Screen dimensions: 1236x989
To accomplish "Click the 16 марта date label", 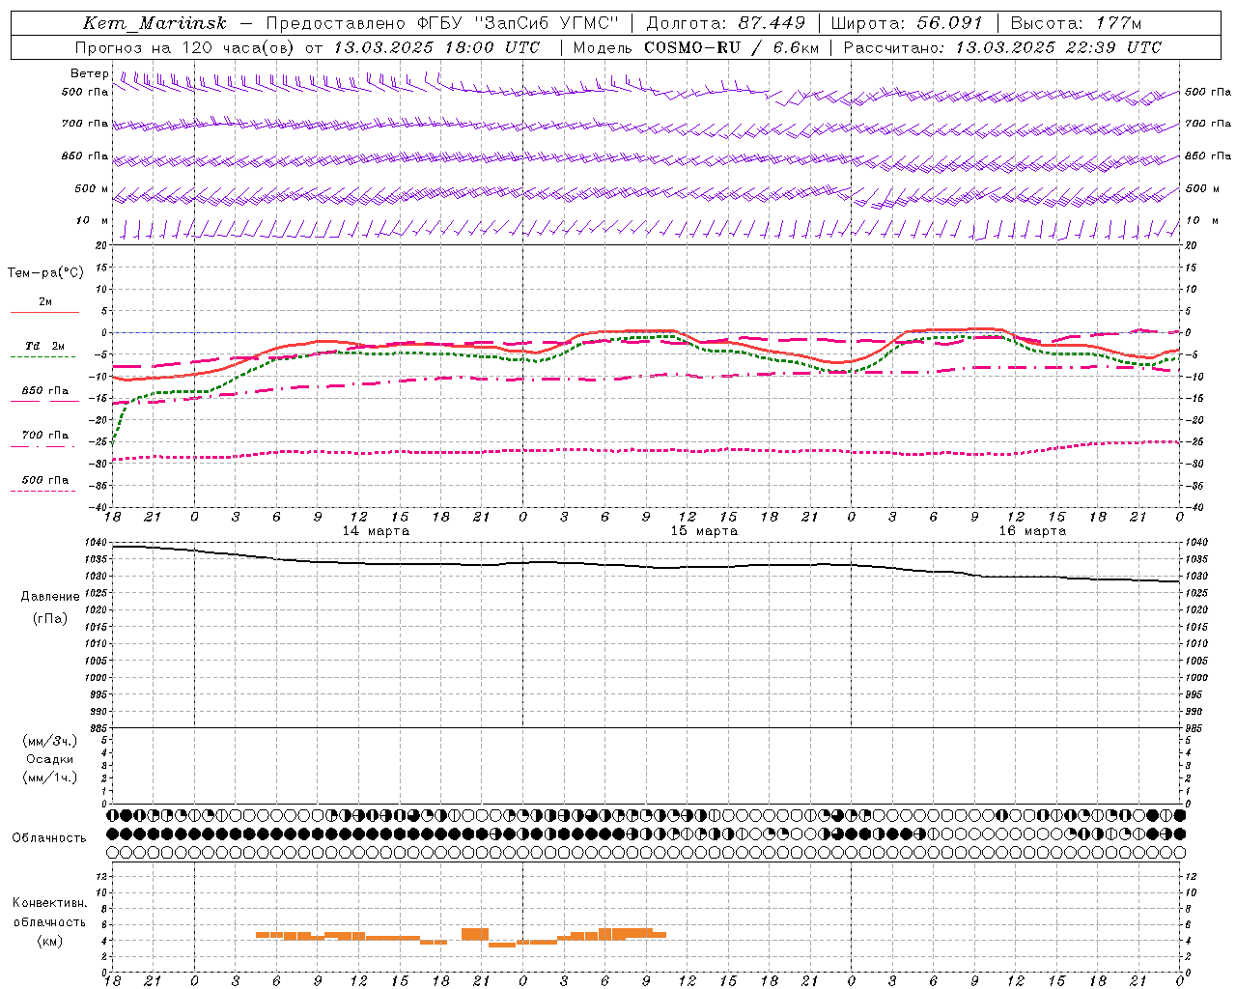I will [x=1032, y=531].
